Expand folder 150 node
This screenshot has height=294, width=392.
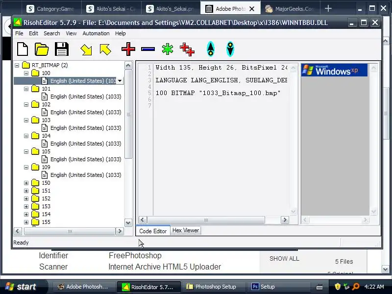click(26, 183)
